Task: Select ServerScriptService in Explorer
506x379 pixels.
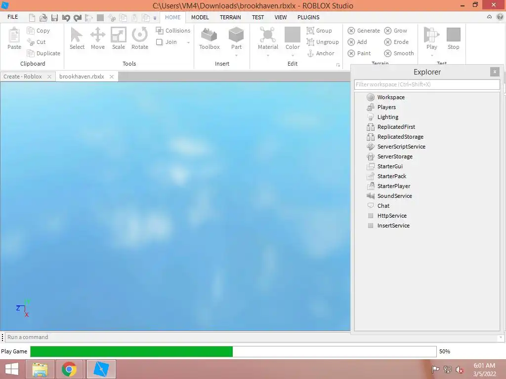Action: click(x=396, y=147)
